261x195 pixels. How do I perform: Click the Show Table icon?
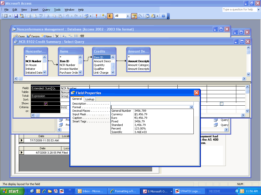(x=104, y=16)
